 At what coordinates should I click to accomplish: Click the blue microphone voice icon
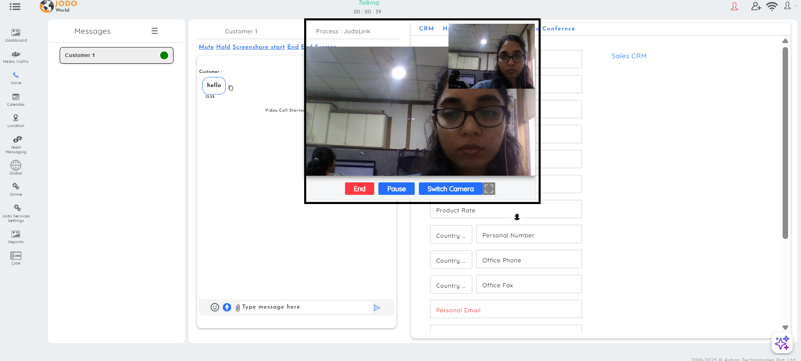coord(227,307)
